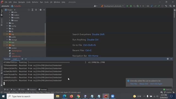Viewport: 176px width, 99px height.
Task: Push commits with the arrow icon
Action: click(159, 6)
